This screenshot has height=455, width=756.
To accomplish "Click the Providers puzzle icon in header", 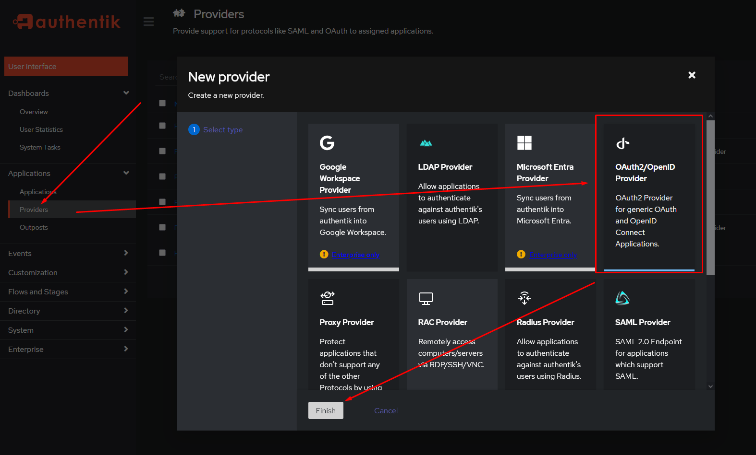I will tap(179, 13).
